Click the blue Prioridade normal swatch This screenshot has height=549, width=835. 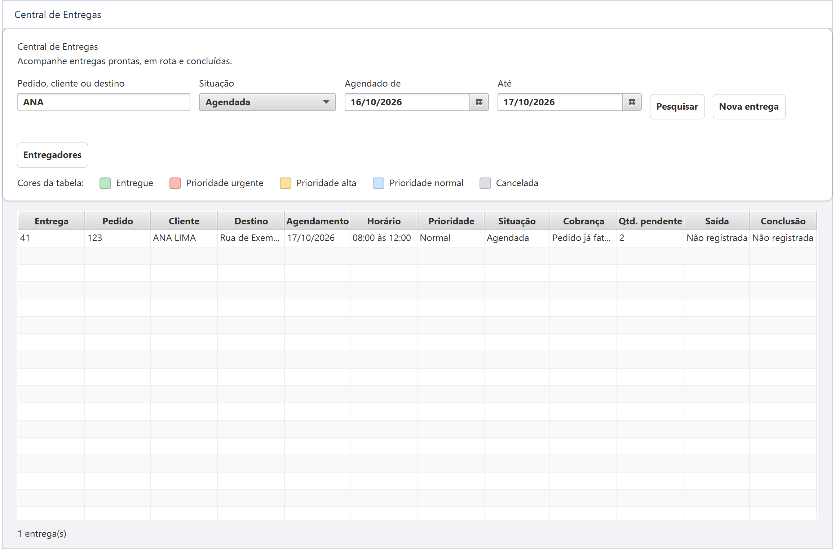(379, 183)
